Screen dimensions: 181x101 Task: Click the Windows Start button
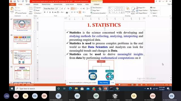[12, 89]
